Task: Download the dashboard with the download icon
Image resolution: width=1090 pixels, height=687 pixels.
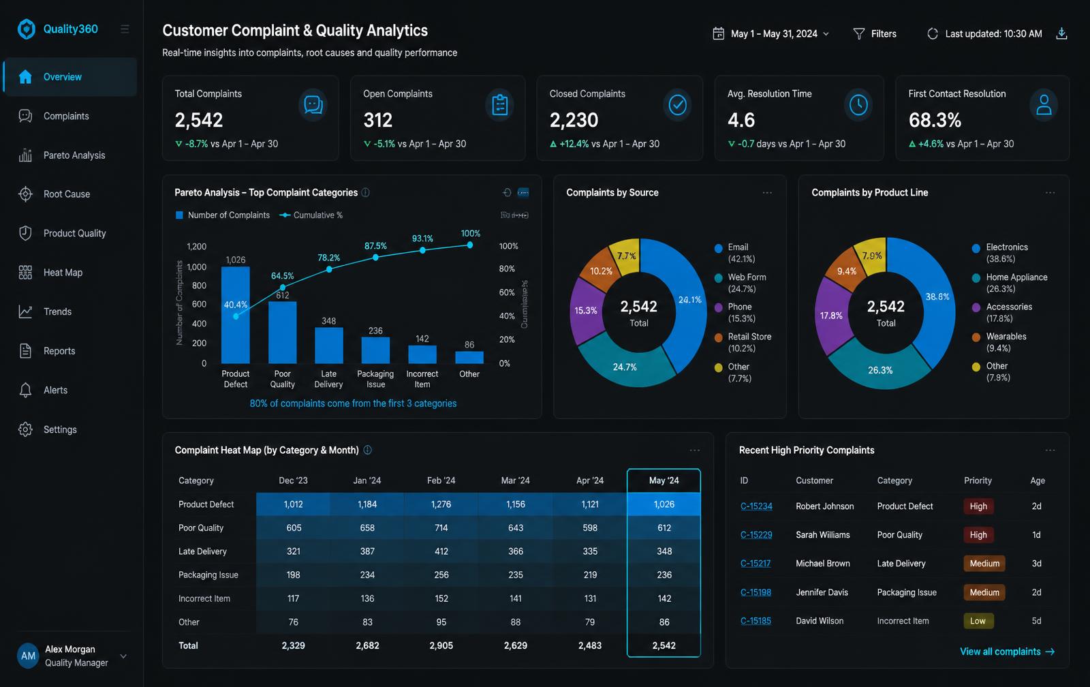Action: (x=1061, y=33)
